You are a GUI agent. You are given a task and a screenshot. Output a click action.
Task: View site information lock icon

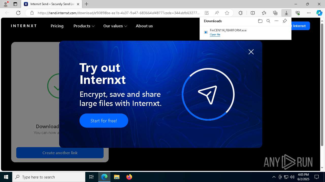pyautogui.click(x=32, y=13)
